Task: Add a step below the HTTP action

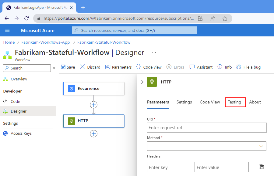Action: click(x=94, y=134)
